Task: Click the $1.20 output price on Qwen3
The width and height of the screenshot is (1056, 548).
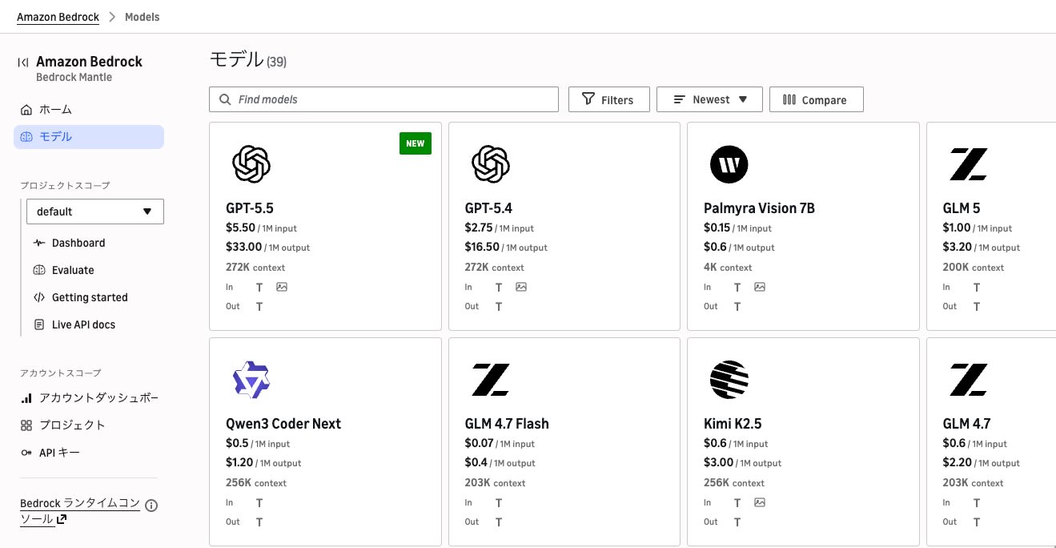Action: pos(240,463)
